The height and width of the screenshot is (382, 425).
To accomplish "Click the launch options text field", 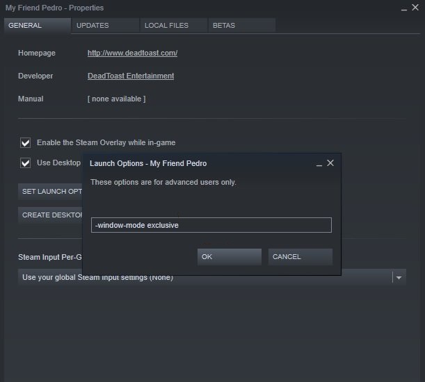I will tap(211, 225).
